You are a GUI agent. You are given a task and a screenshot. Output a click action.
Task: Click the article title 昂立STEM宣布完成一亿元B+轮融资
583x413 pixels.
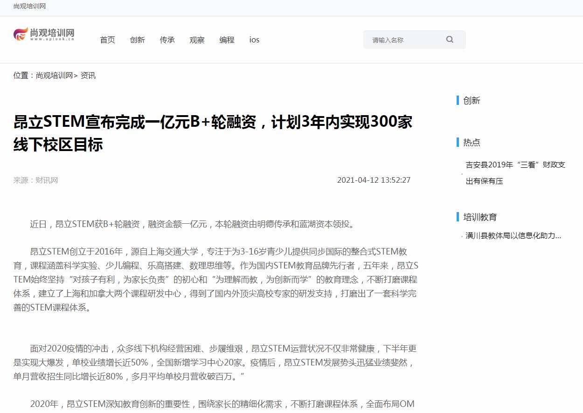(213, 133)
